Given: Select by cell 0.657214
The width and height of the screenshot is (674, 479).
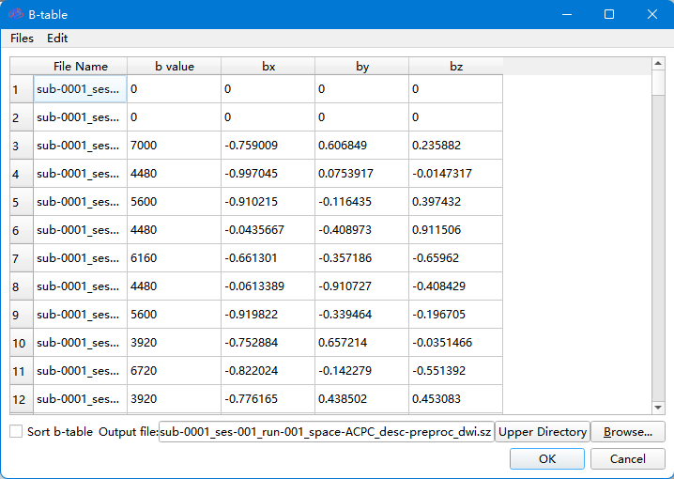Looking at the screenshot, I should click(362, 343).
